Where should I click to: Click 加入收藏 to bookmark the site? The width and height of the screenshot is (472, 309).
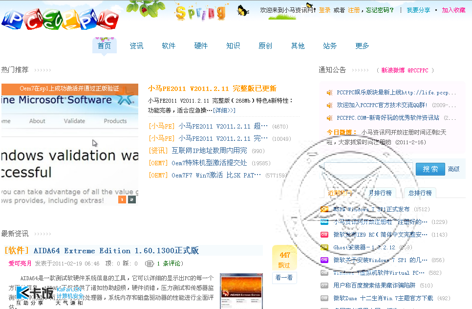coord(453,10)
